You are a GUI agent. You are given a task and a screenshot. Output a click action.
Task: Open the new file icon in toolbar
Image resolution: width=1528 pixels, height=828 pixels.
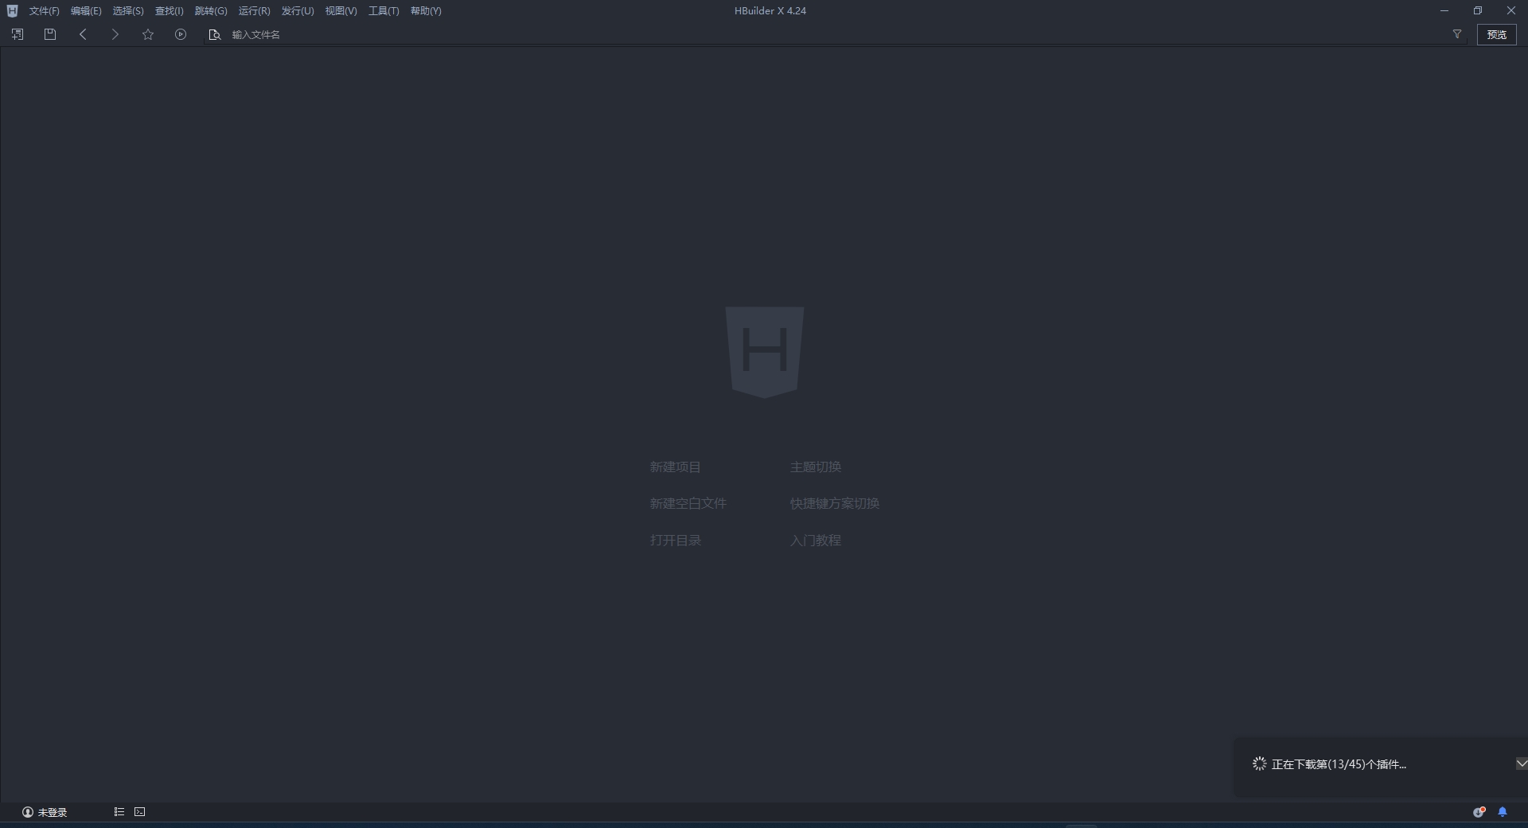[x=18, y=34]
